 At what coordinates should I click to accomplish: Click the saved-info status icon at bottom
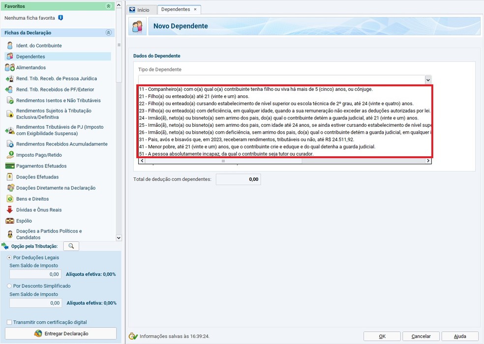tap(133, 336)
